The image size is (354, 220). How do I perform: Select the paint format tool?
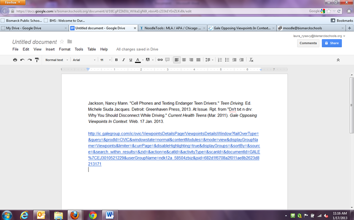click(37, 60)
